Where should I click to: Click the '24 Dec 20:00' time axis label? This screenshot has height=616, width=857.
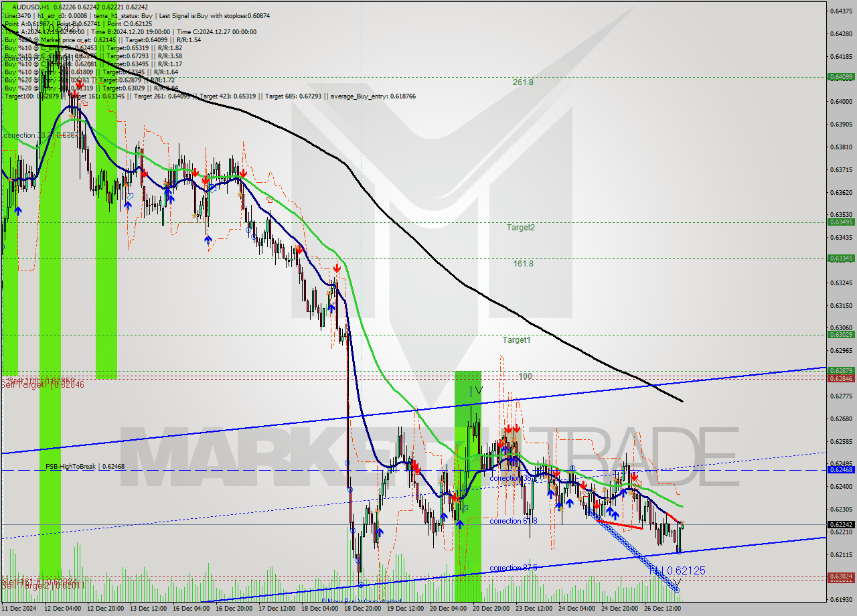620,609
